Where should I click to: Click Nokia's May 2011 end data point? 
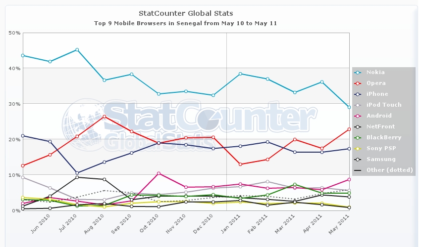pyautogui.click(x=349, y=107)
